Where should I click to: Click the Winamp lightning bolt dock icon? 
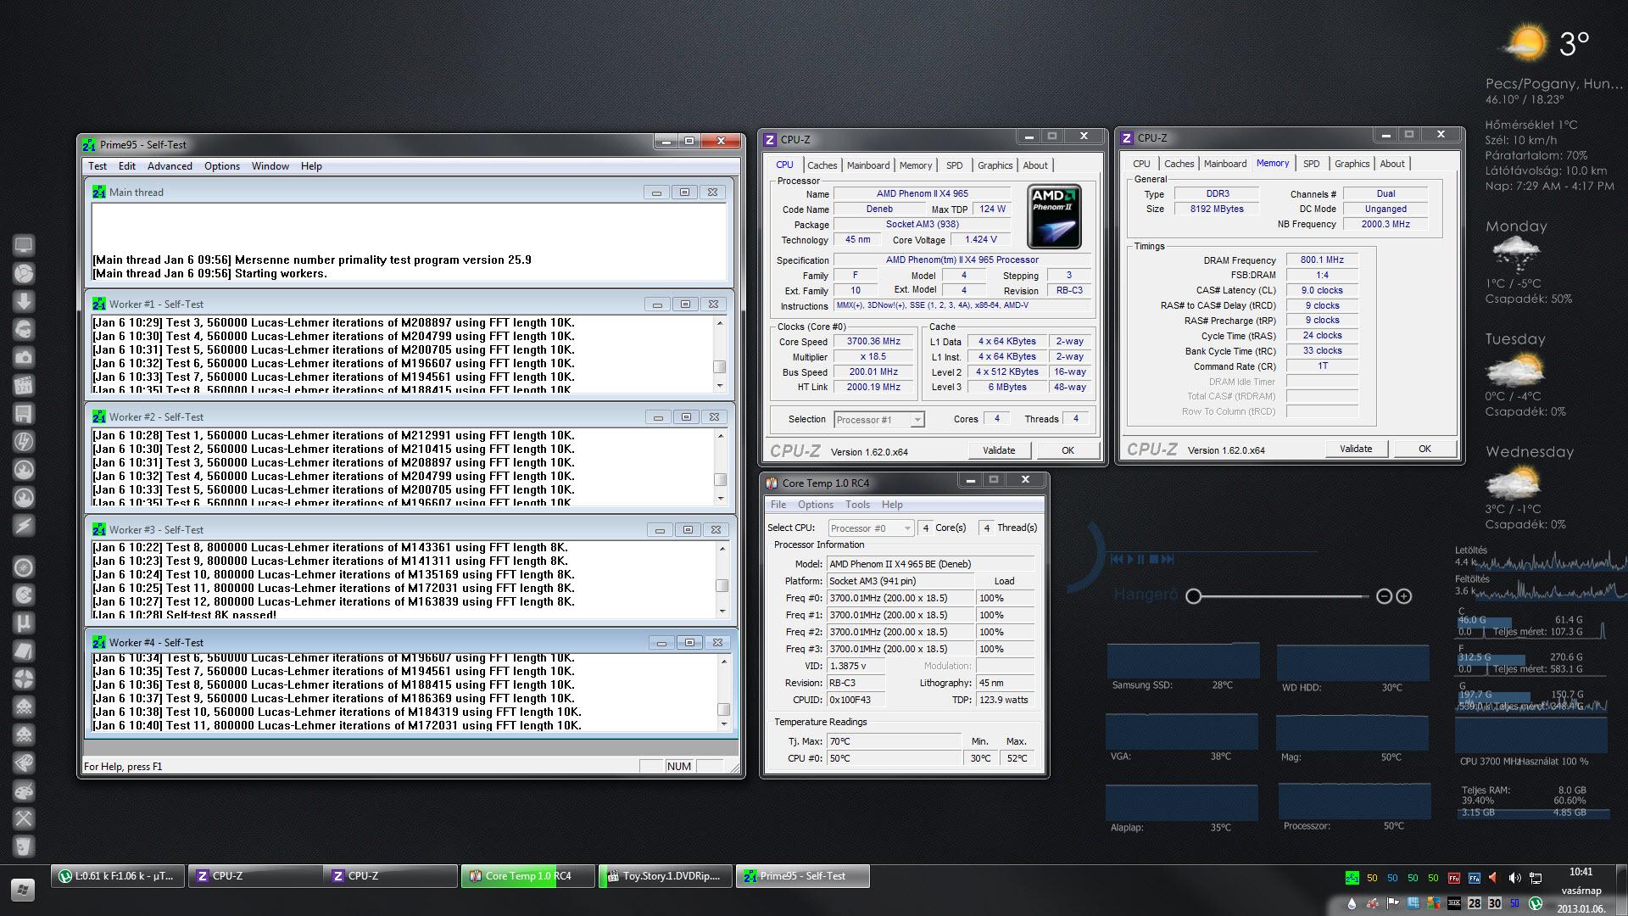pyautogui.click(x=24, y=526)
